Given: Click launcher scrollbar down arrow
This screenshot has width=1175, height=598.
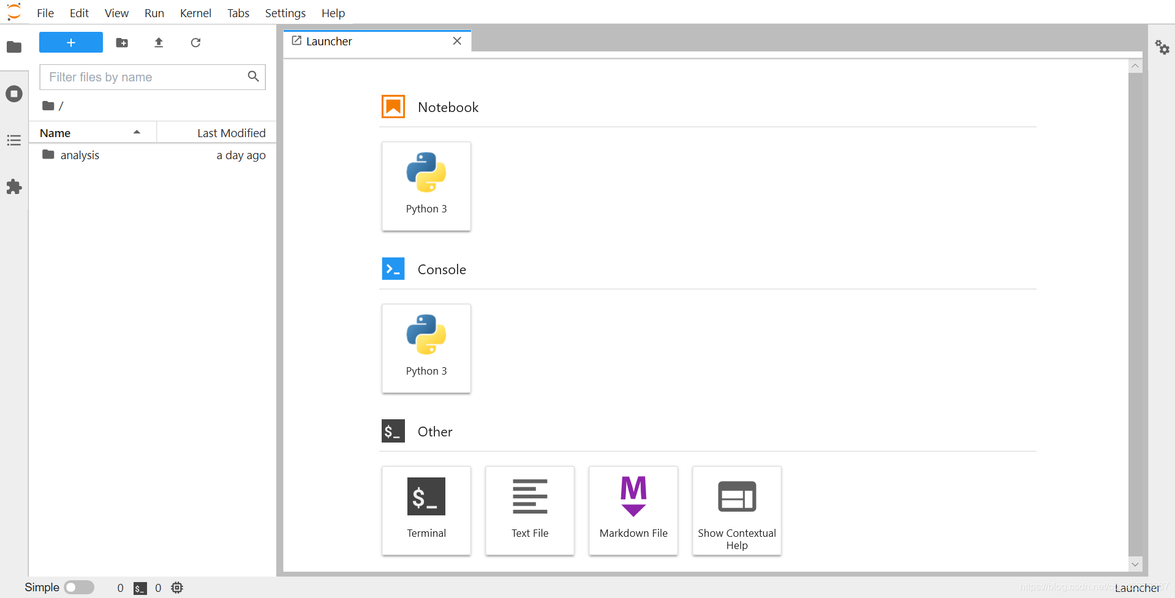Looking at the screenshot, I should [x=1135, y=564].
